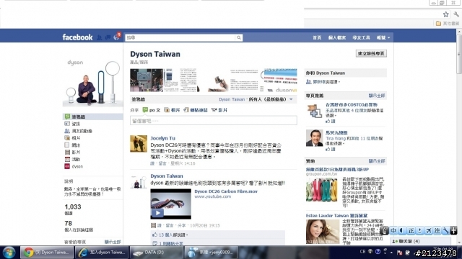Open Find Friends in top navigation
Image resolution: width=462 pixels, height=259 pixels.
click(361, 37)
